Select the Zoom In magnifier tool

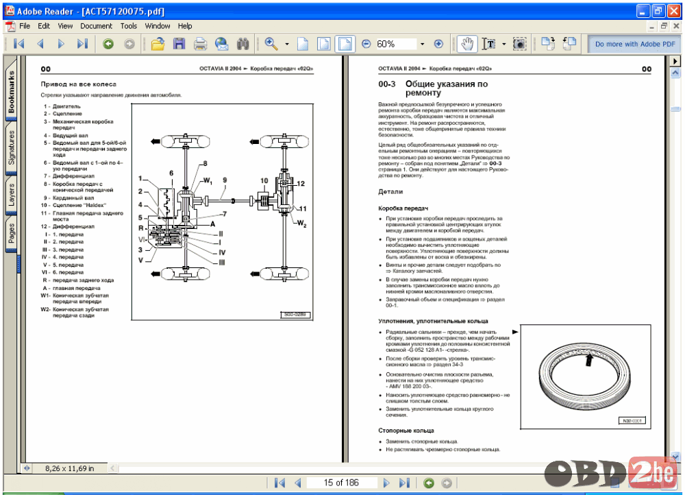271,44
